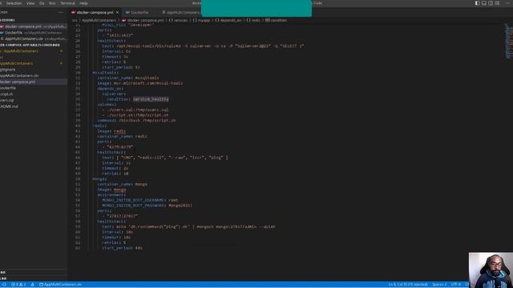Click the presenter webcam thumbnail

[491, 270]
